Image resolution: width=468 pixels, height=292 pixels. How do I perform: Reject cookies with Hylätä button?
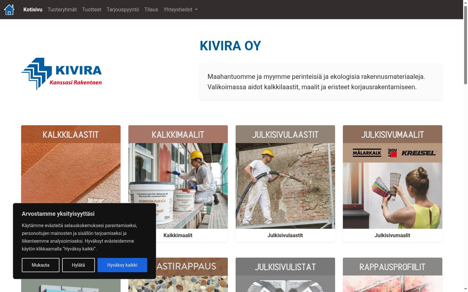[78, 265]
